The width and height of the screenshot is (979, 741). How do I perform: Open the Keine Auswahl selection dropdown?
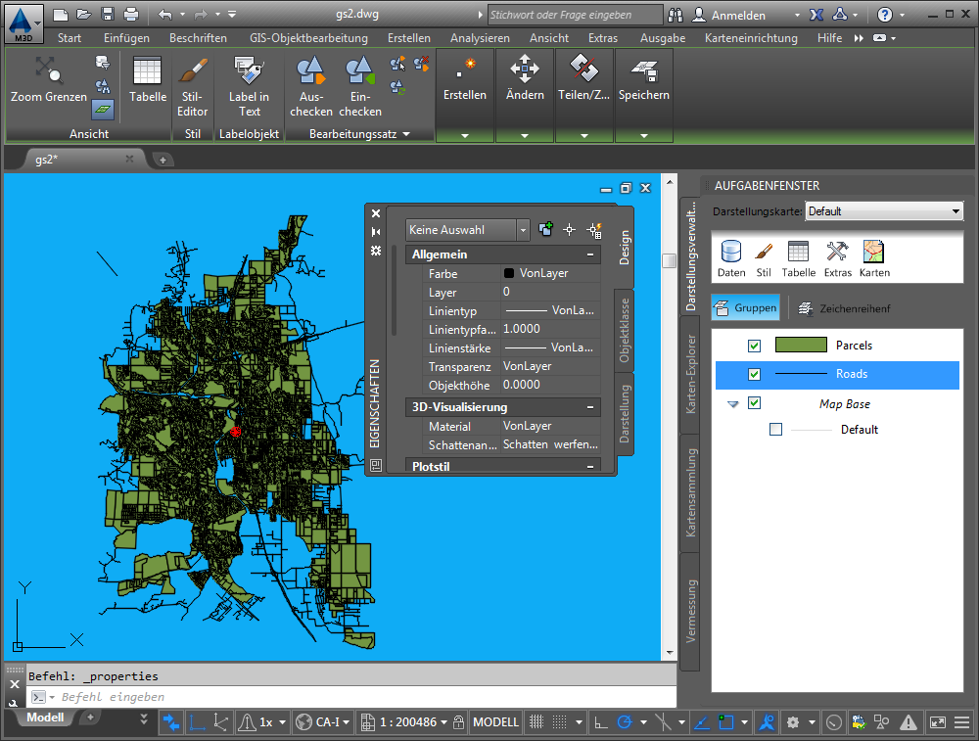tap(467, 230)
